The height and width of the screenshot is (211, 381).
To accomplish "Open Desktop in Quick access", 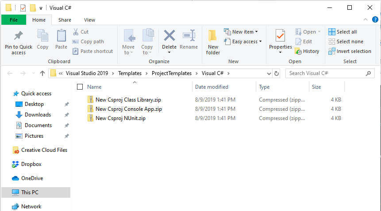I will 34,104.
